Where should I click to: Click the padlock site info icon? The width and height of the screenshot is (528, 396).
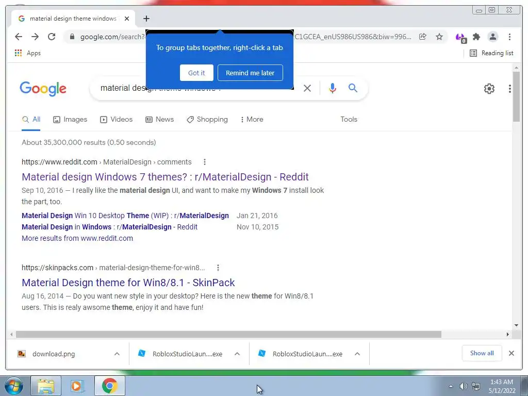pyautogui.click(x=72, y=37)
